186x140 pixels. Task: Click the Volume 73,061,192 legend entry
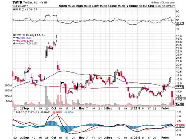pyautogui.click(x=27, y=44)
